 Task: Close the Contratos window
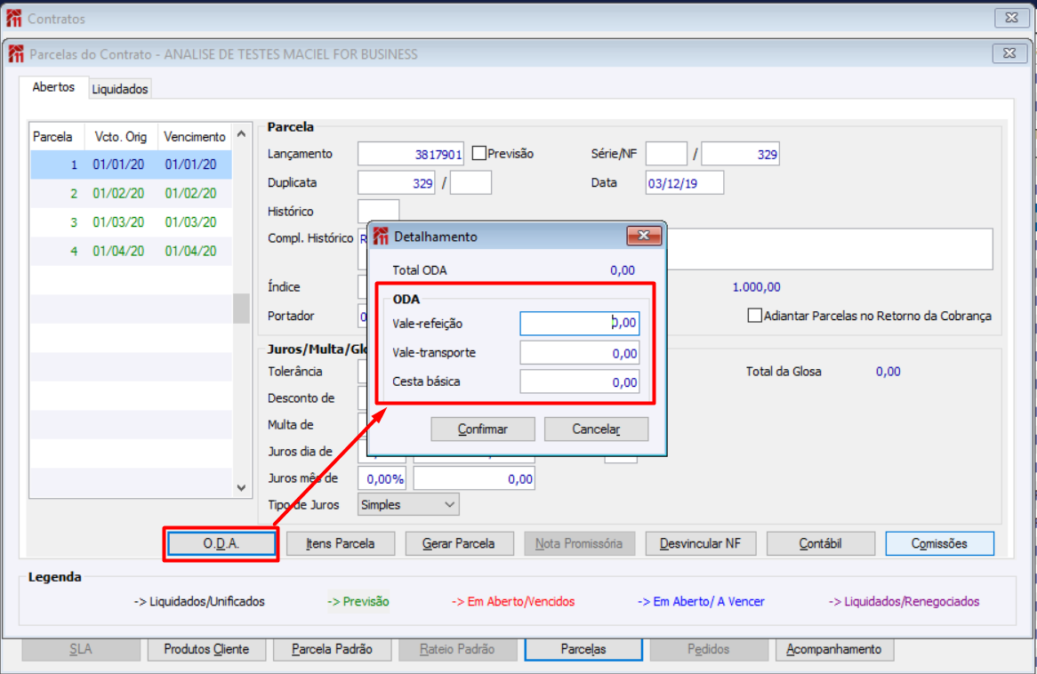point(1011,18)
